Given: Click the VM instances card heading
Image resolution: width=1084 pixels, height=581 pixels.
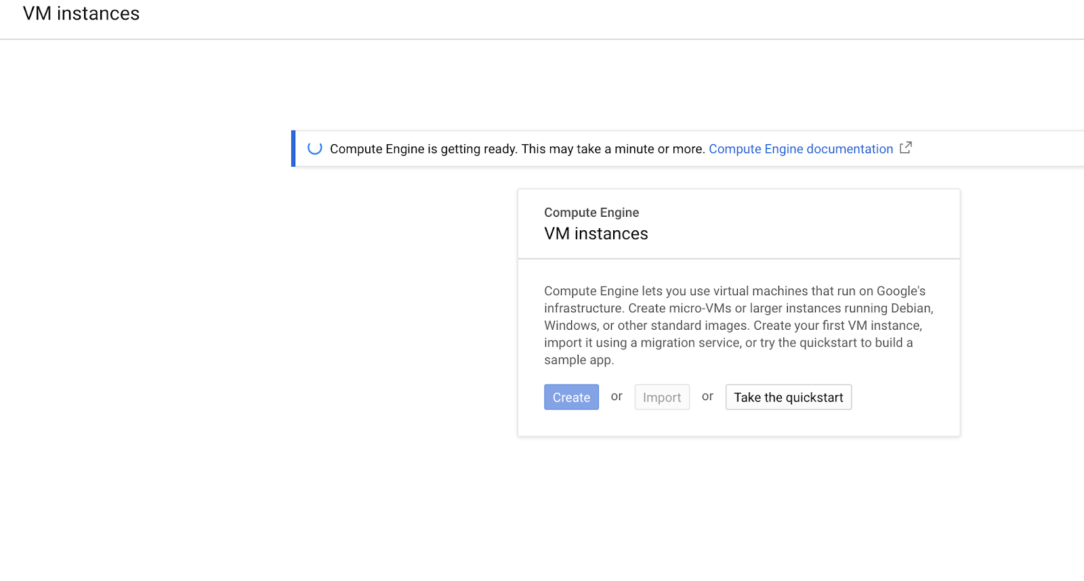Looking at the screenshot, I should pos(596,234).
